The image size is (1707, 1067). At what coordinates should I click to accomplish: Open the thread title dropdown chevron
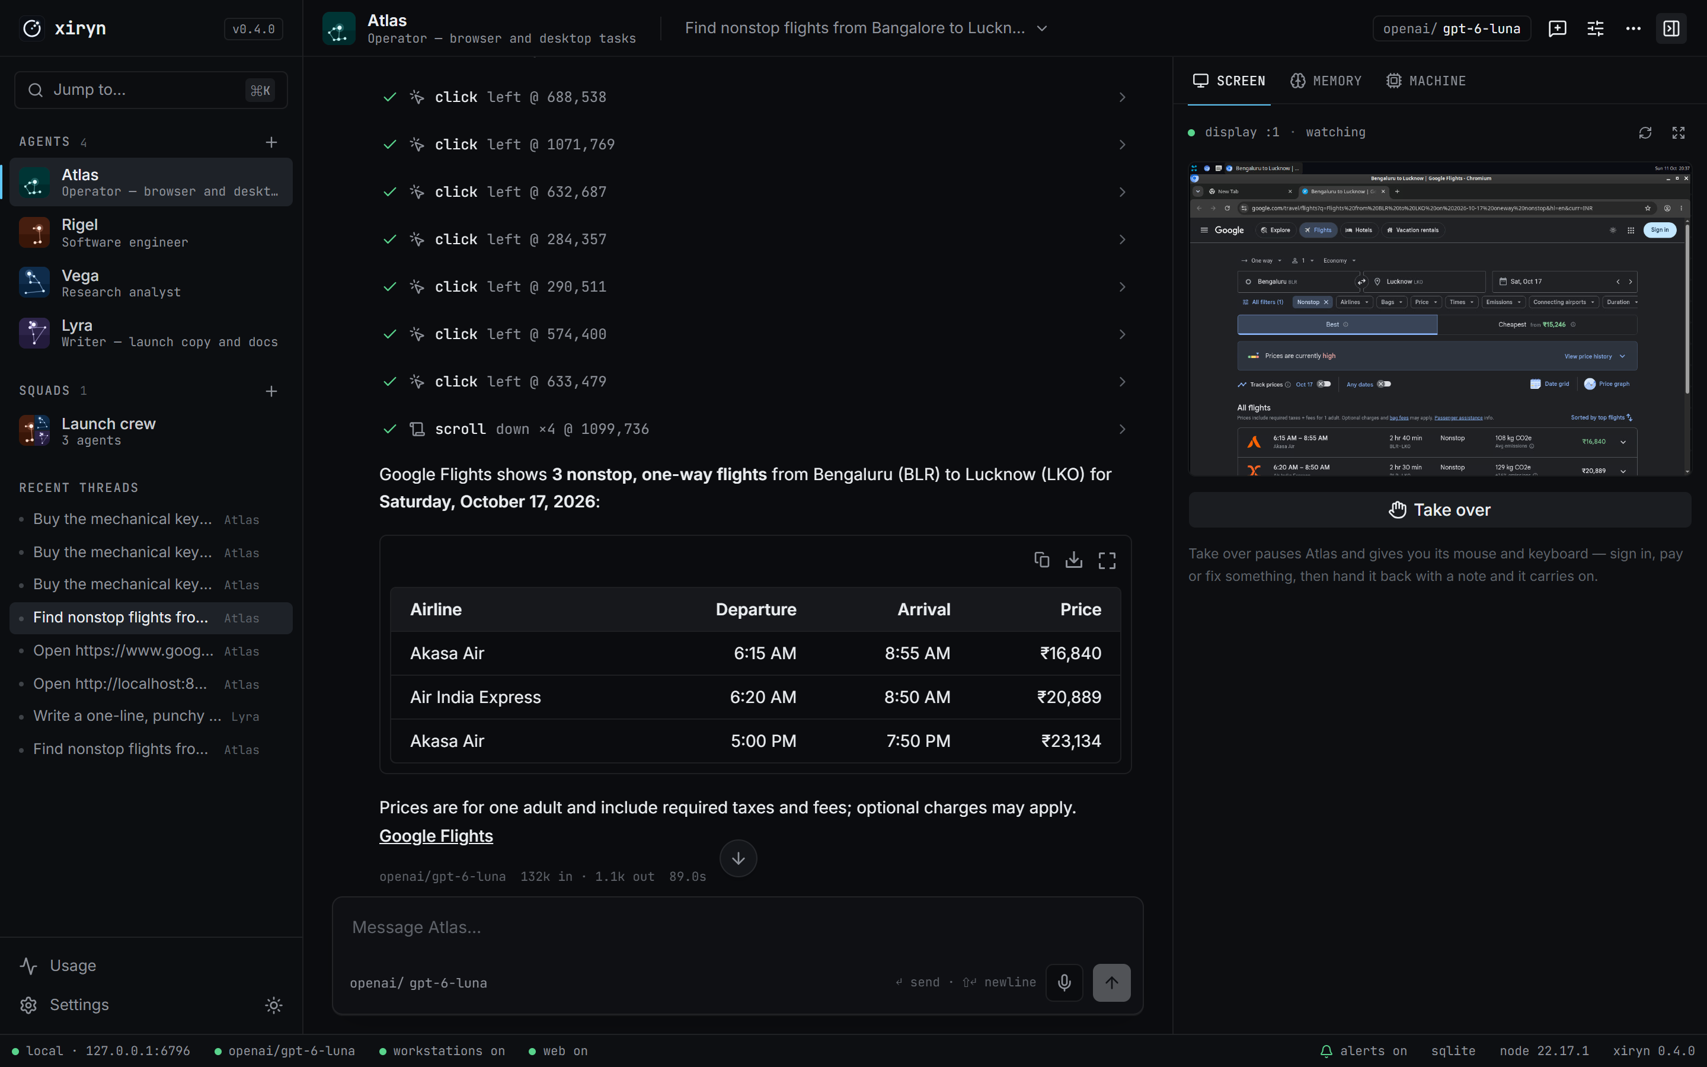pos(1042,28)
